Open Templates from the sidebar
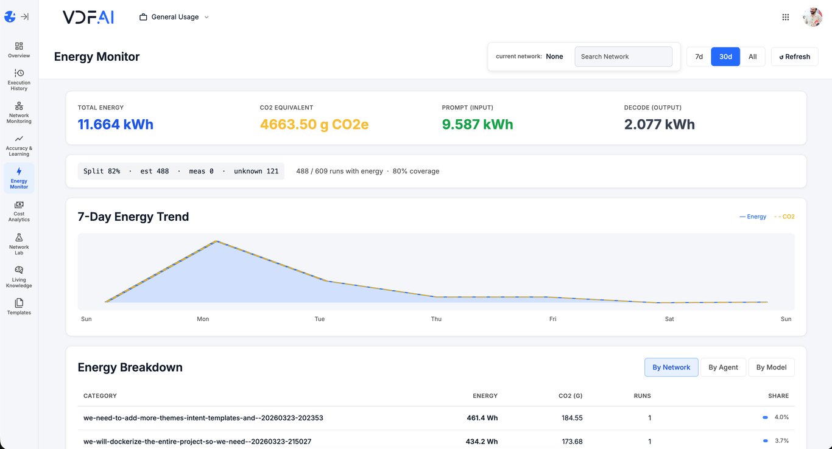The height and width of the screenshot is (449, 832). click(x=19, y=306)
